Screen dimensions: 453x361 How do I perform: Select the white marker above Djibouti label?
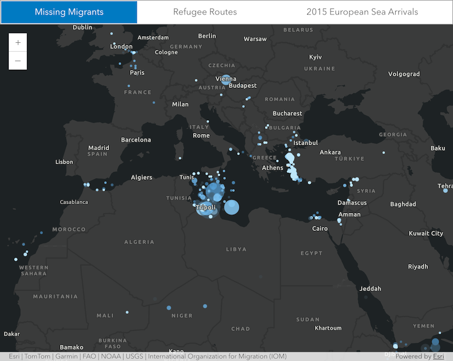tap(395, 345)
